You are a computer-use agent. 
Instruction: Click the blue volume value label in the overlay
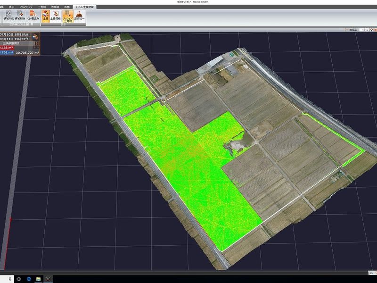pos(7,52)
